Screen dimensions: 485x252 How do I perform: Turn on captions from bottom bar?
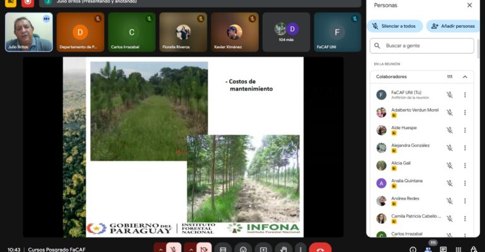(x=223, y=249)
